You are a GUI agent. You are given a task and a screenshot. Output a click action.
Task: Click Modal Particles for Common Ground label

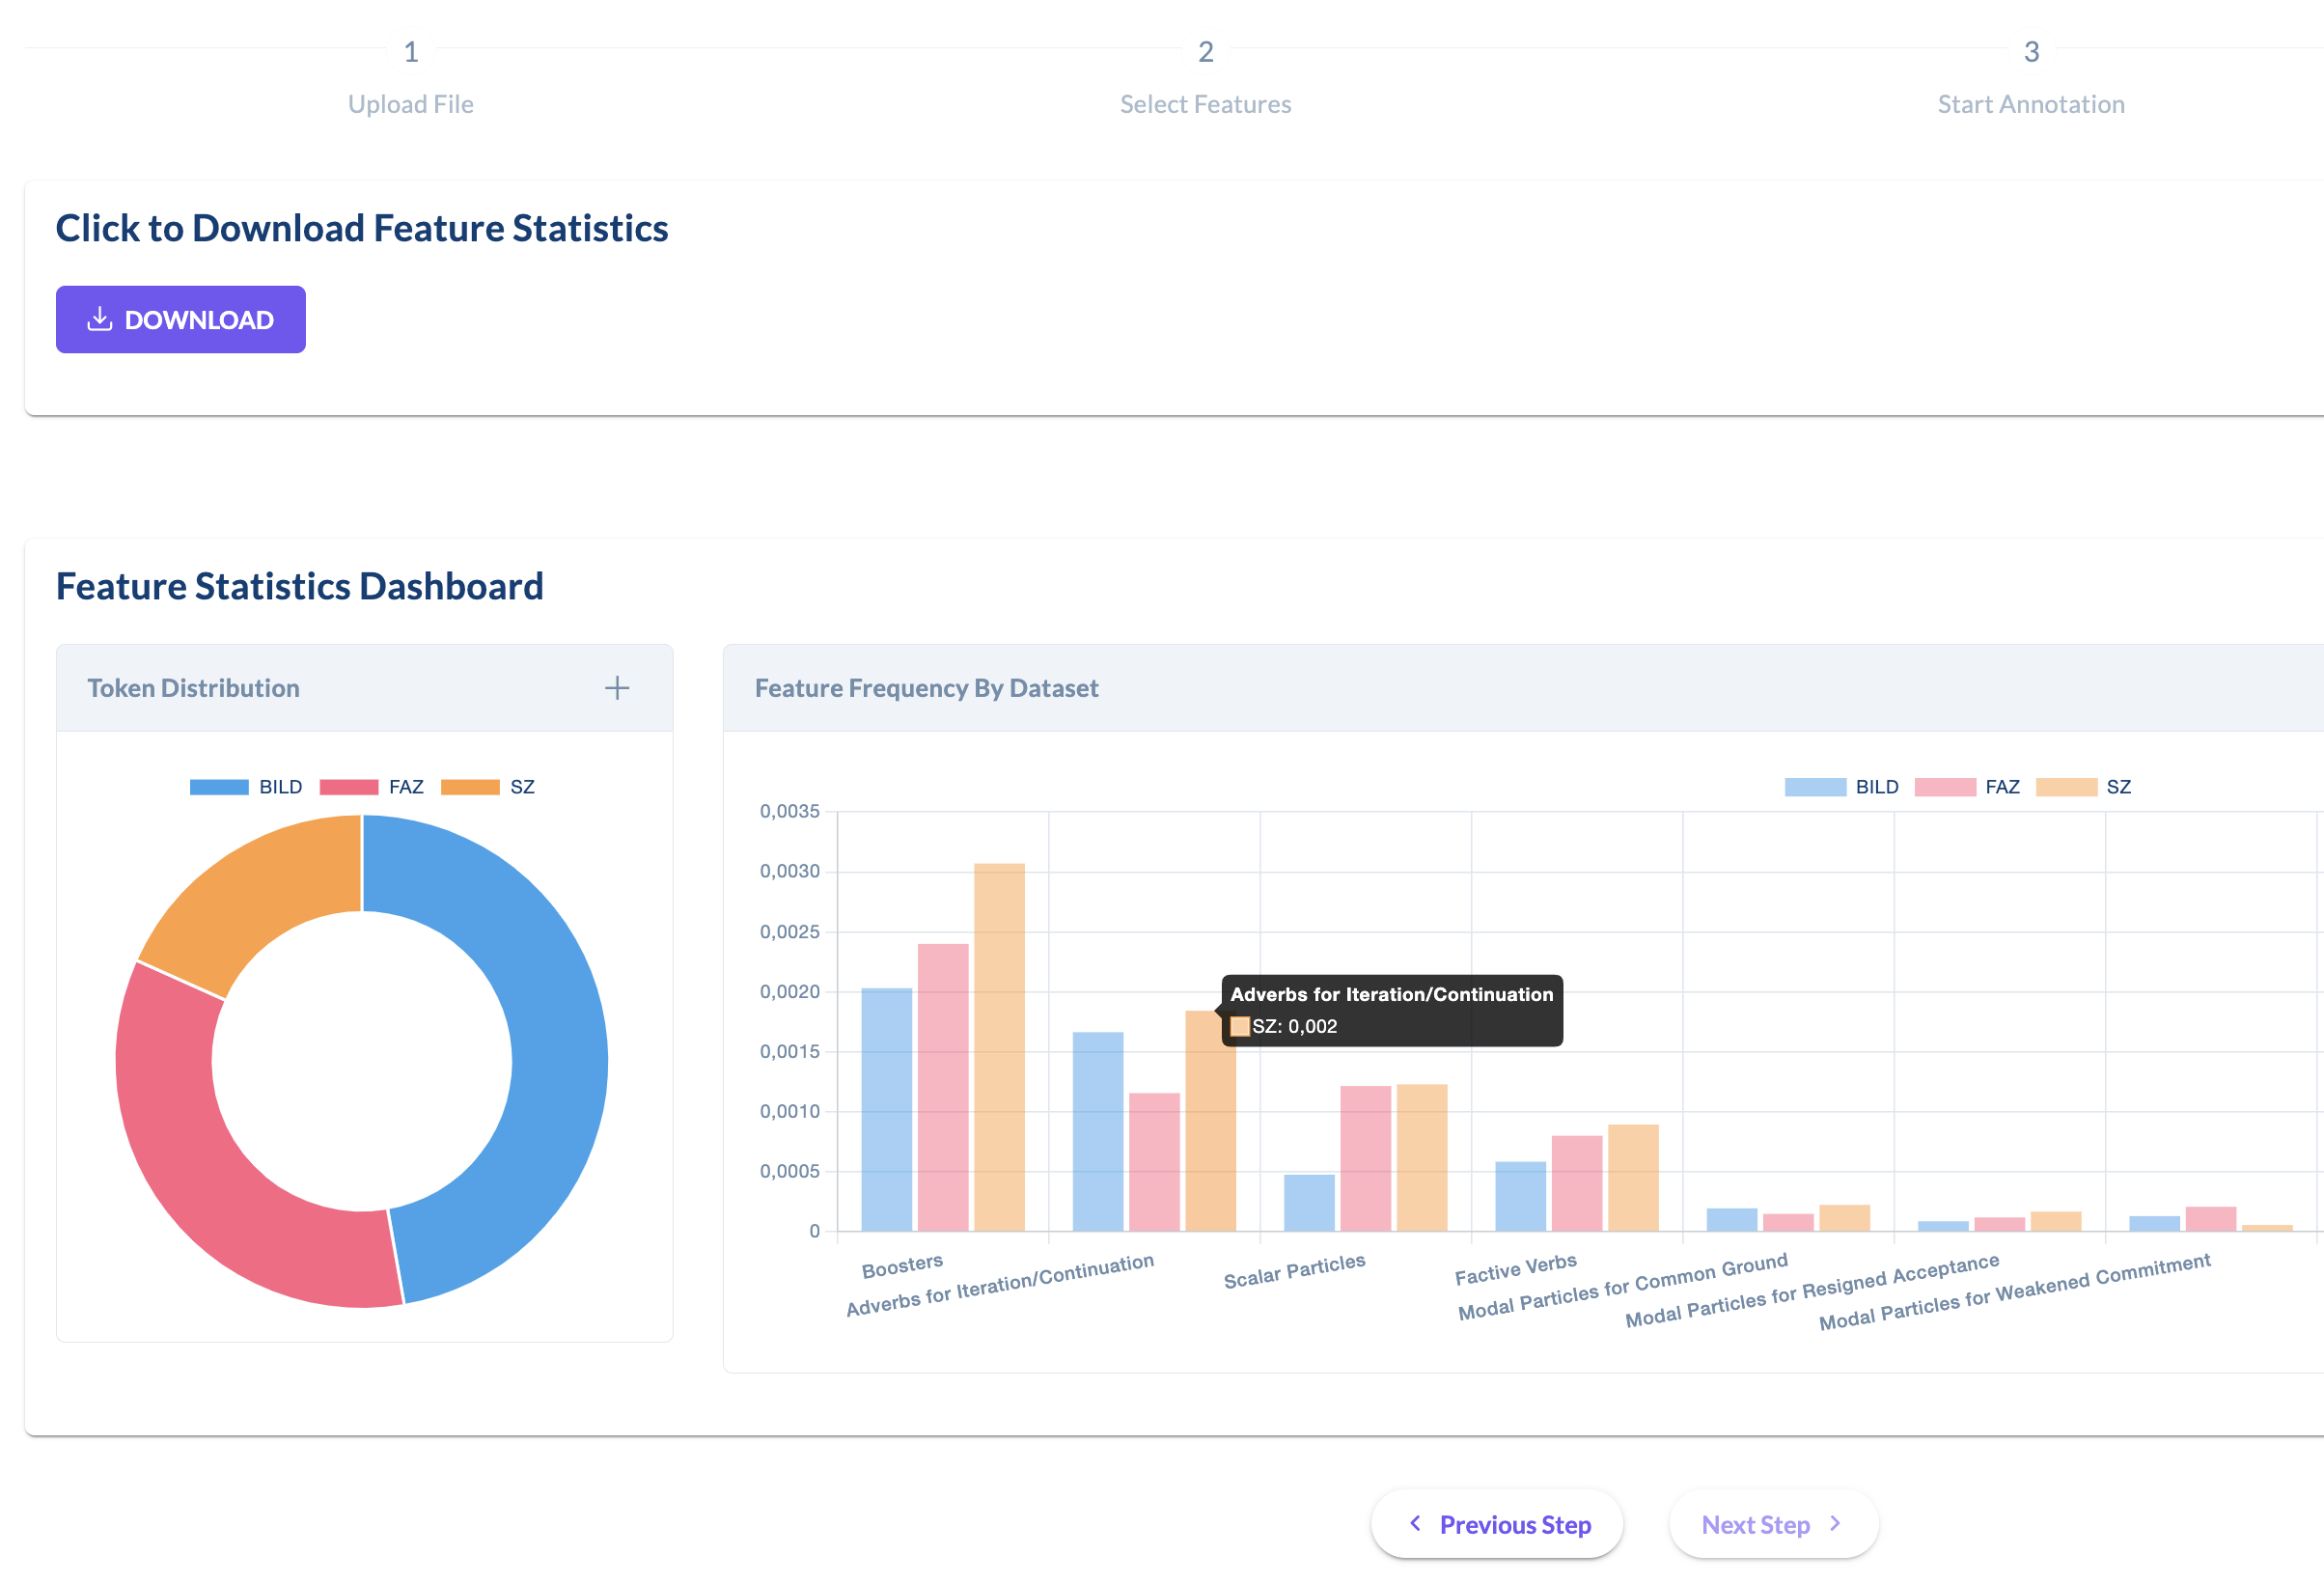(x=1622, y=1287)
